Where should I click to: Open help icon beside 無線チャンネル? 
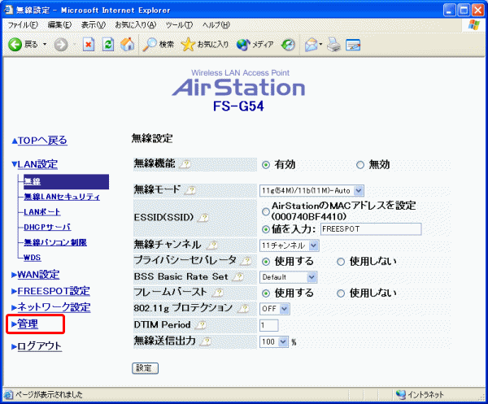[212, 245]
